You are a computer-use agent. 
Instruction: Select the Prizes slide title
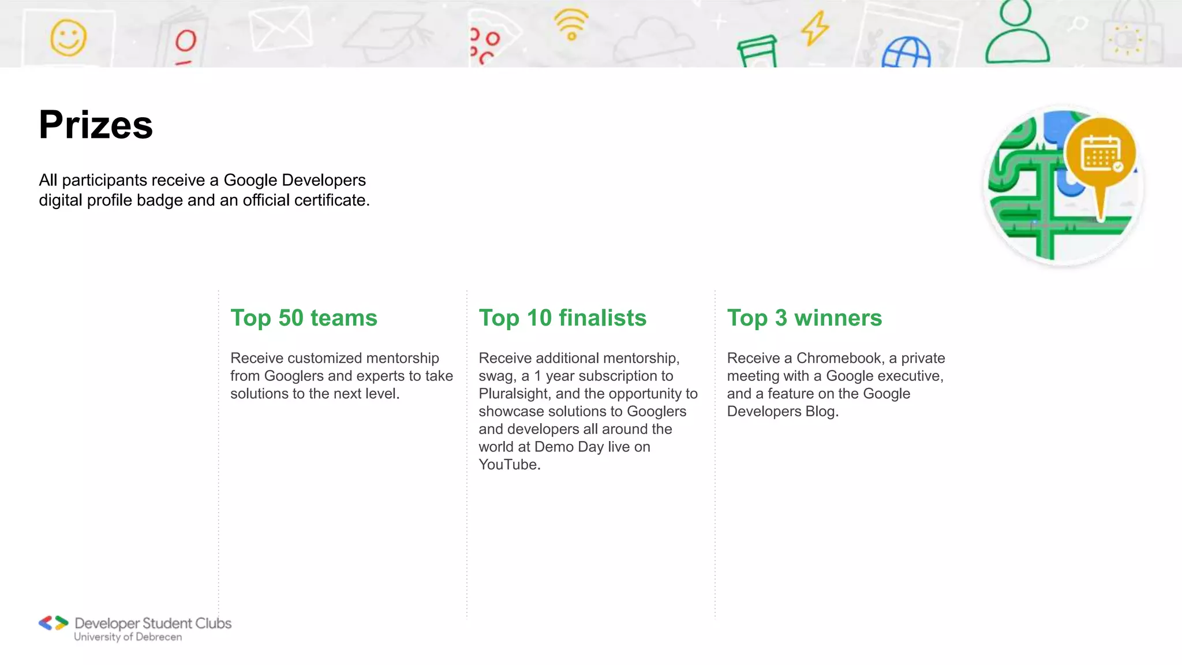click(x=96, y=125)
